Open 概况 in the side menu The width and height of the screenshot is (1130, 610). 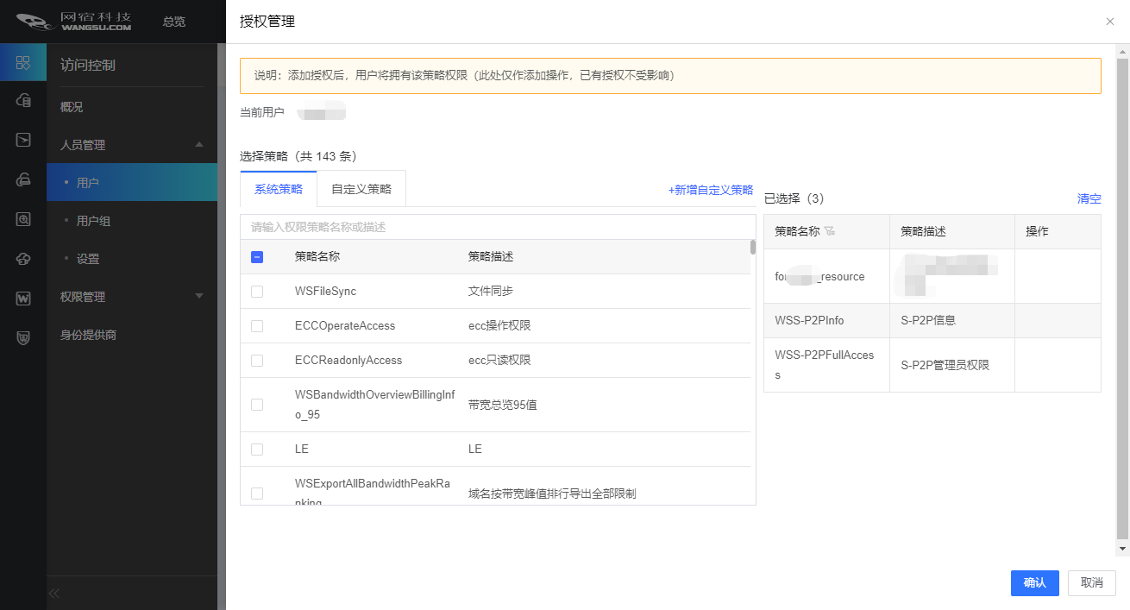pyautogui.click(x=72, y=107)
